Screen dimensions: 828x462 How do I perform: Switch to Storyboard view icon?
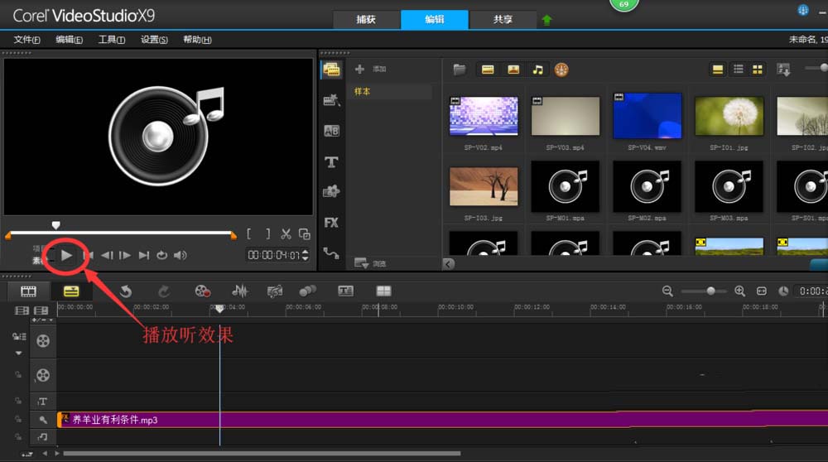coord(28,291)
